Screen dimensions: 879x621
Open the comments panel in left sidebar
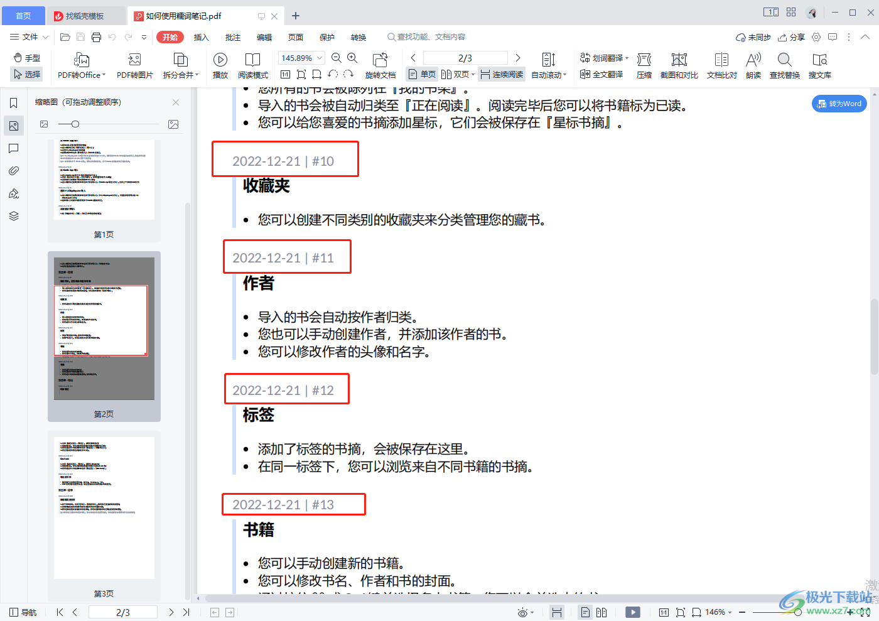(x=14, y=148)
